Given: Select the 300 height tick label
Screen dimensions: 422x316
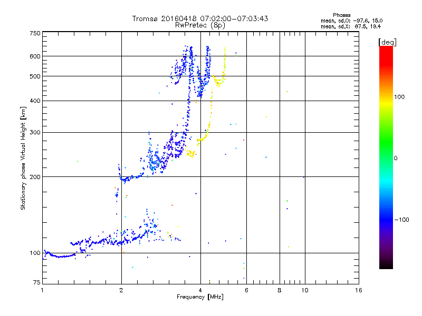Looking at the screenshot, I should [35, 133].
